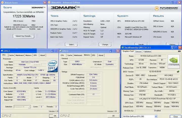The width and height of the screenshot is (182, 118).
Task: Click the CAS# Latency value 9.0 clocks
Action: [93, 80]
